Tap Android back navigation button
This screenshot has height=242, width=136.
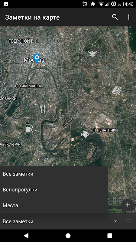tap(26, 236)
